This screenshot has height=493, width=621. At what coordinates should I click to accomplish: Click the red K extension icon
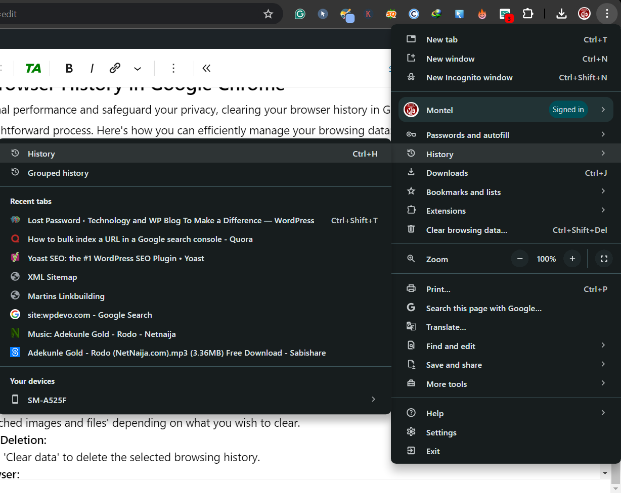pos(368,14)
